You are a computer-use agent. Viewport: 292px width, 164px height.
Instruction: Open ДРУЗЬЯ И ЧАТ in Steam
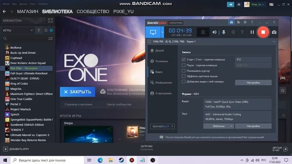280,149
